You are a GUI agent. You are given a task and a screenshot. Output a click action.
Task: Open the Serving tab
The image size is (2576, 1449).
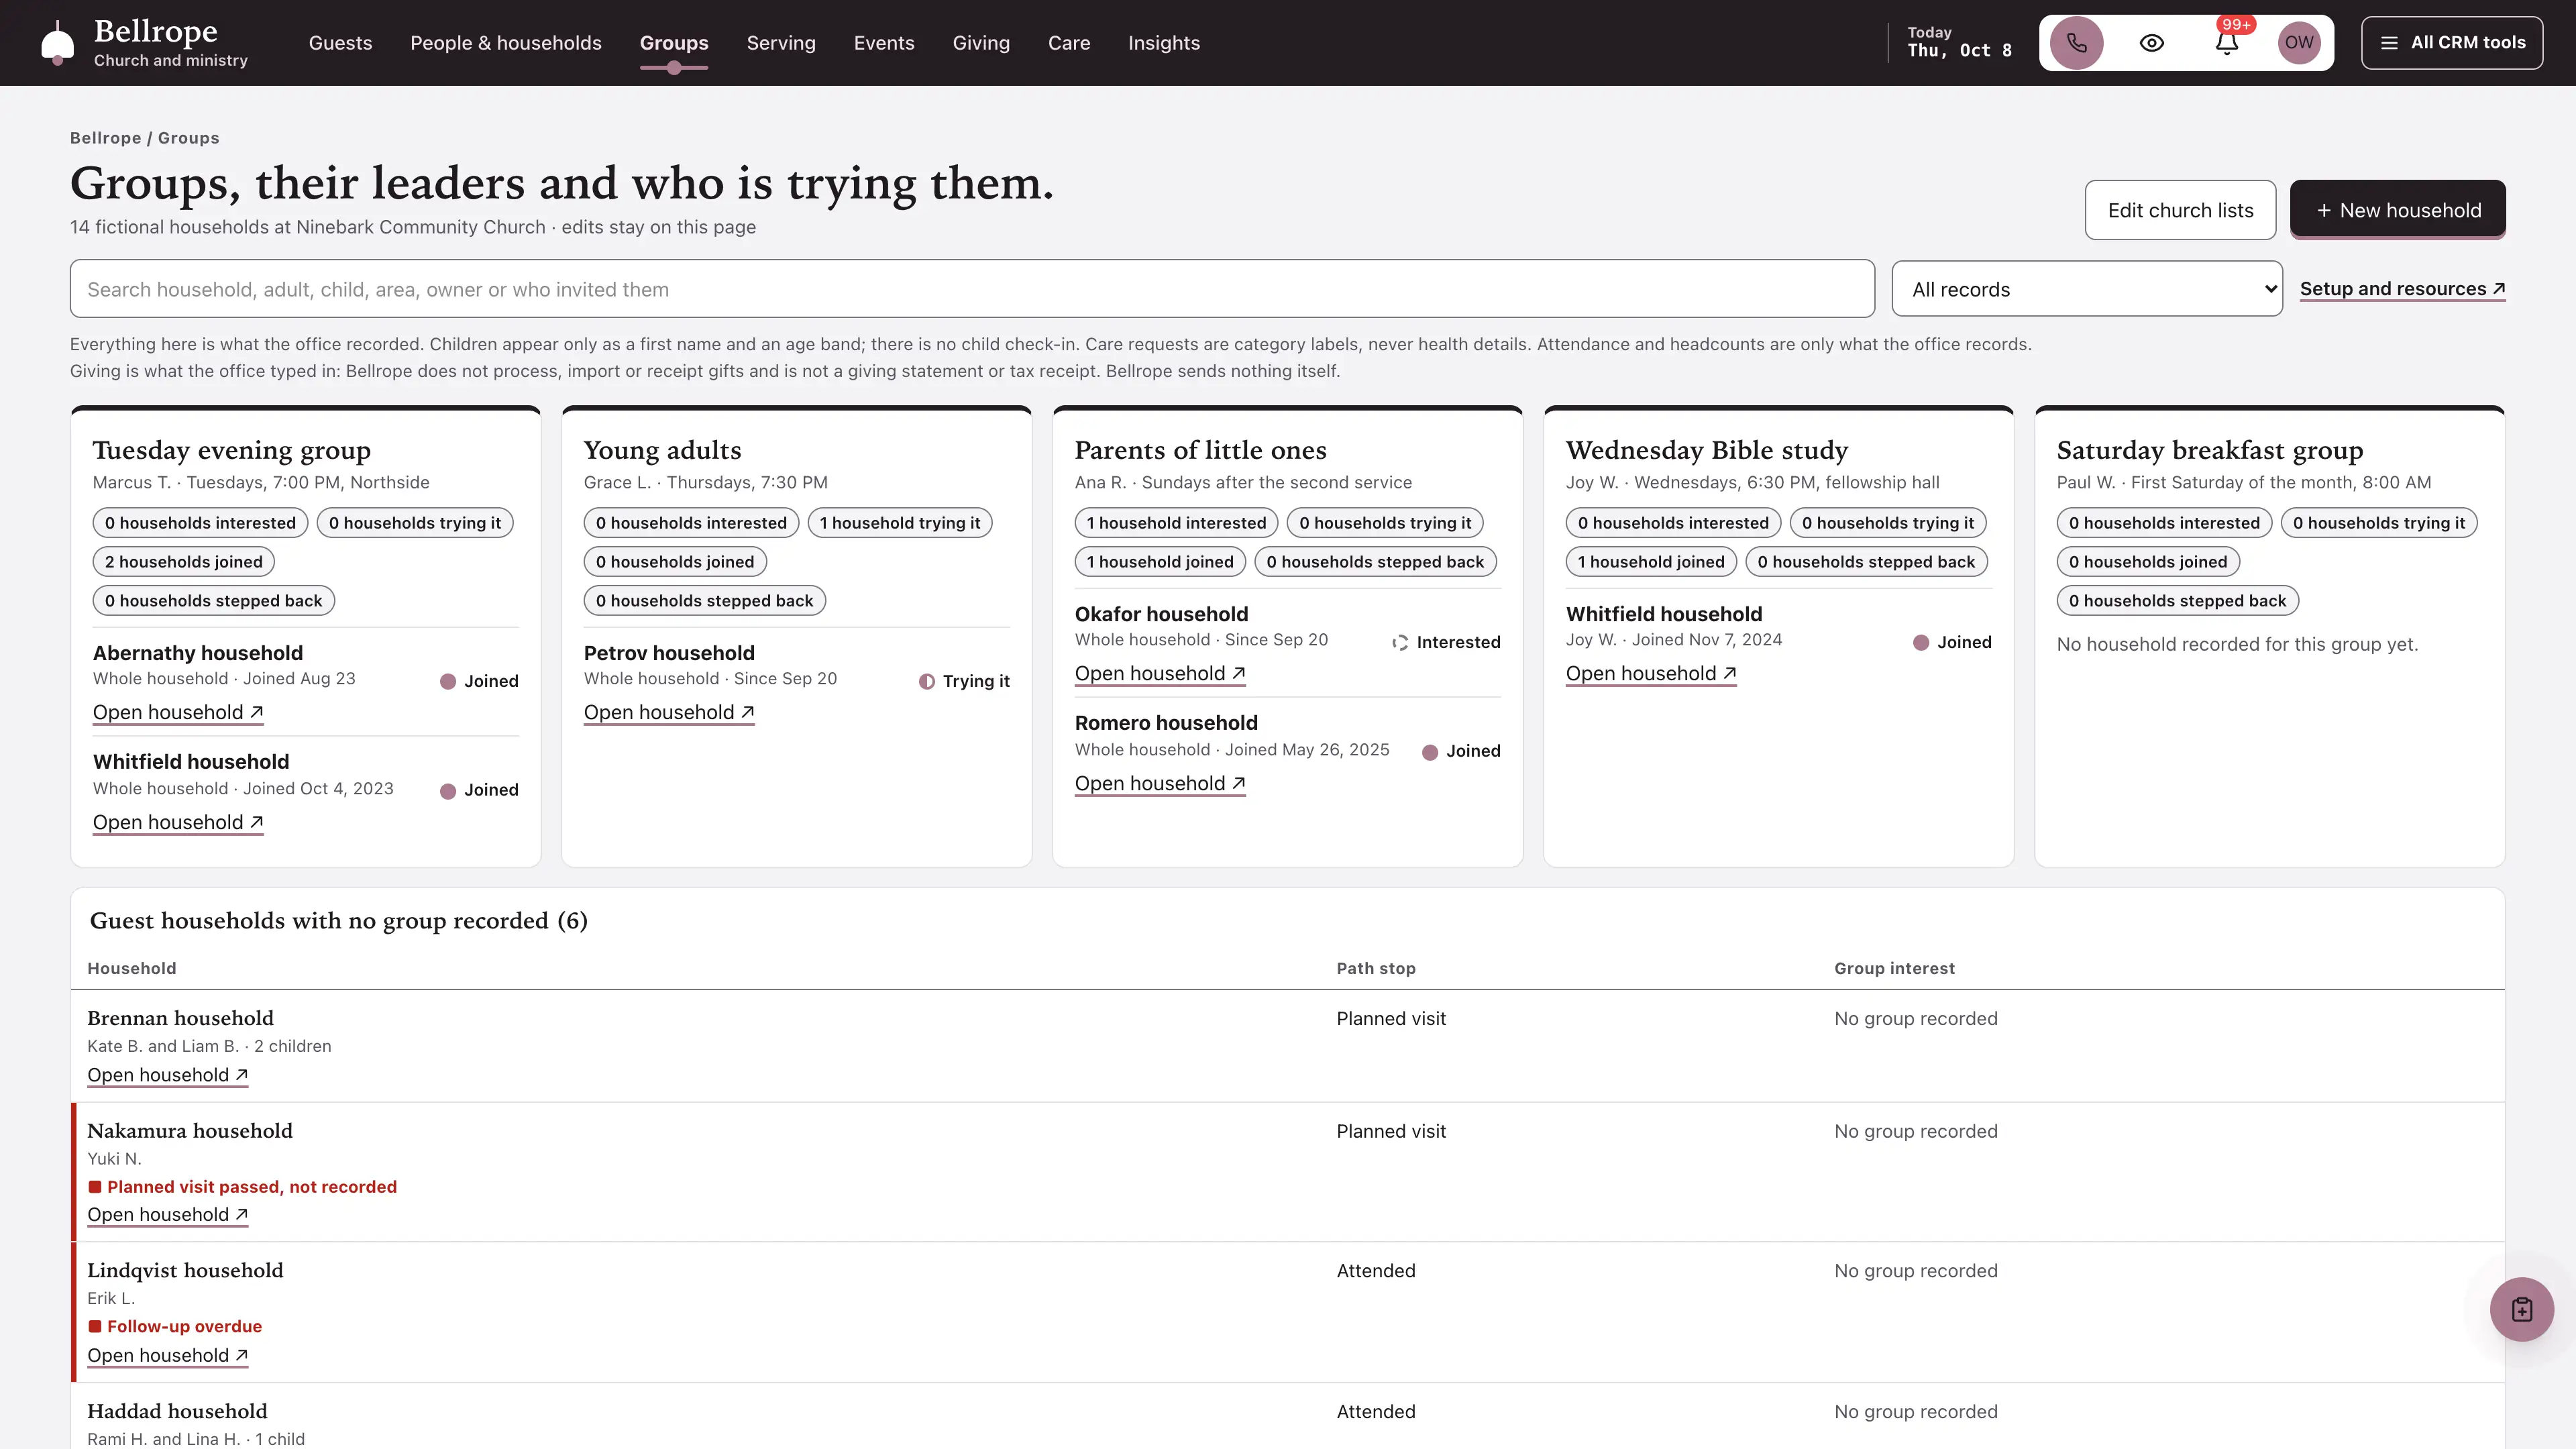coord(781,43)
